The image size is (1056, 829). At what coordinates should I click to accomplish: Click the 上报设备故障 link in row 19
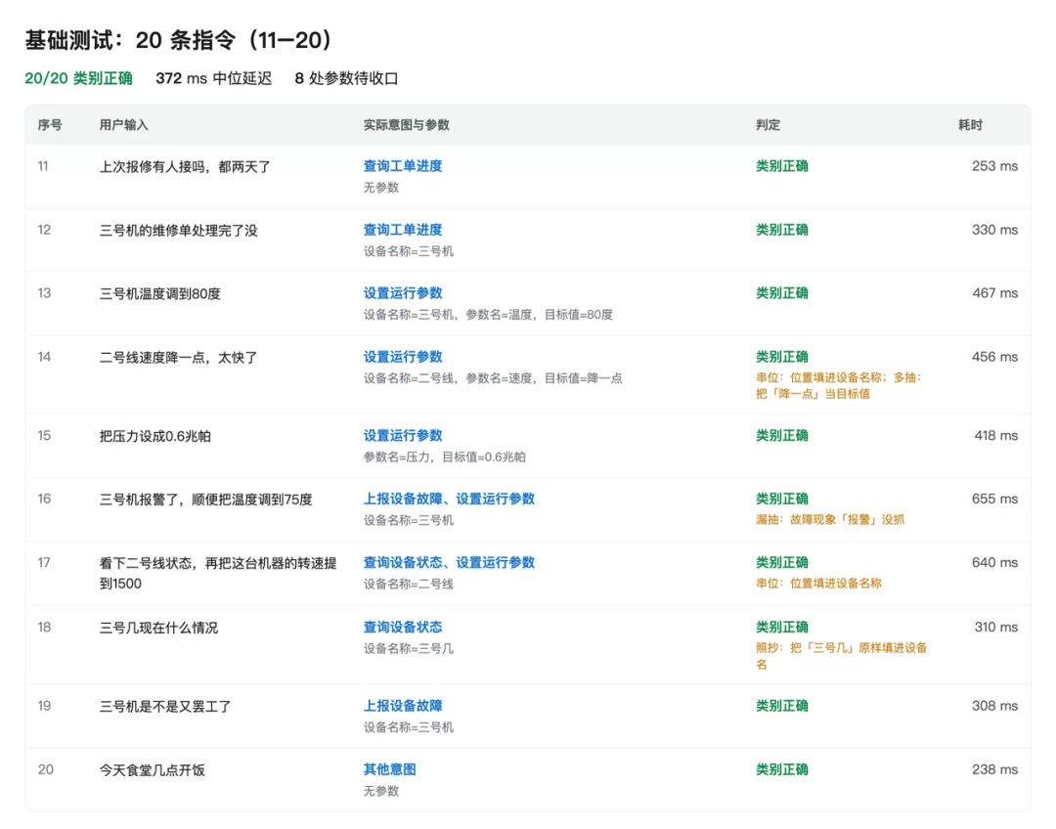[x=403, y=706]
